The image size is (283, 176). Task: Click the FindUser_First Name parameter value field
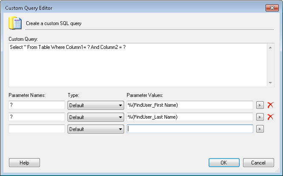pos(190,105)
